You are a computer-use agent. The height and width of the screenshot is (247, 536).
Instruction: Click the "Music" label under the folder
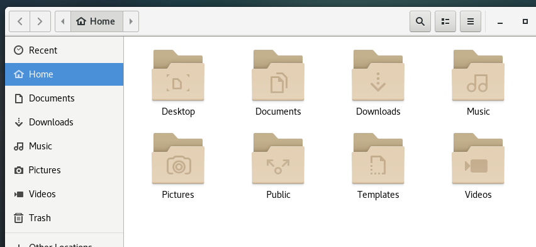pyautogui.click(x=478, y=112)
